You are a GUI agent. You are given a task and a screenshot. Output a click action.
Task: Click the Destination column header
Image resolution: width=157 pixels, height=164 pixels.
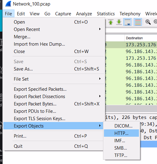pyautogui.click(x=141, y=38)
